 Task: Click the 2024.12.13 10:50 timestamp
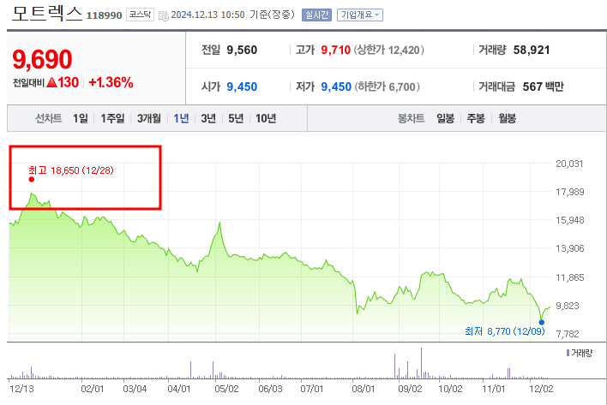207,15
